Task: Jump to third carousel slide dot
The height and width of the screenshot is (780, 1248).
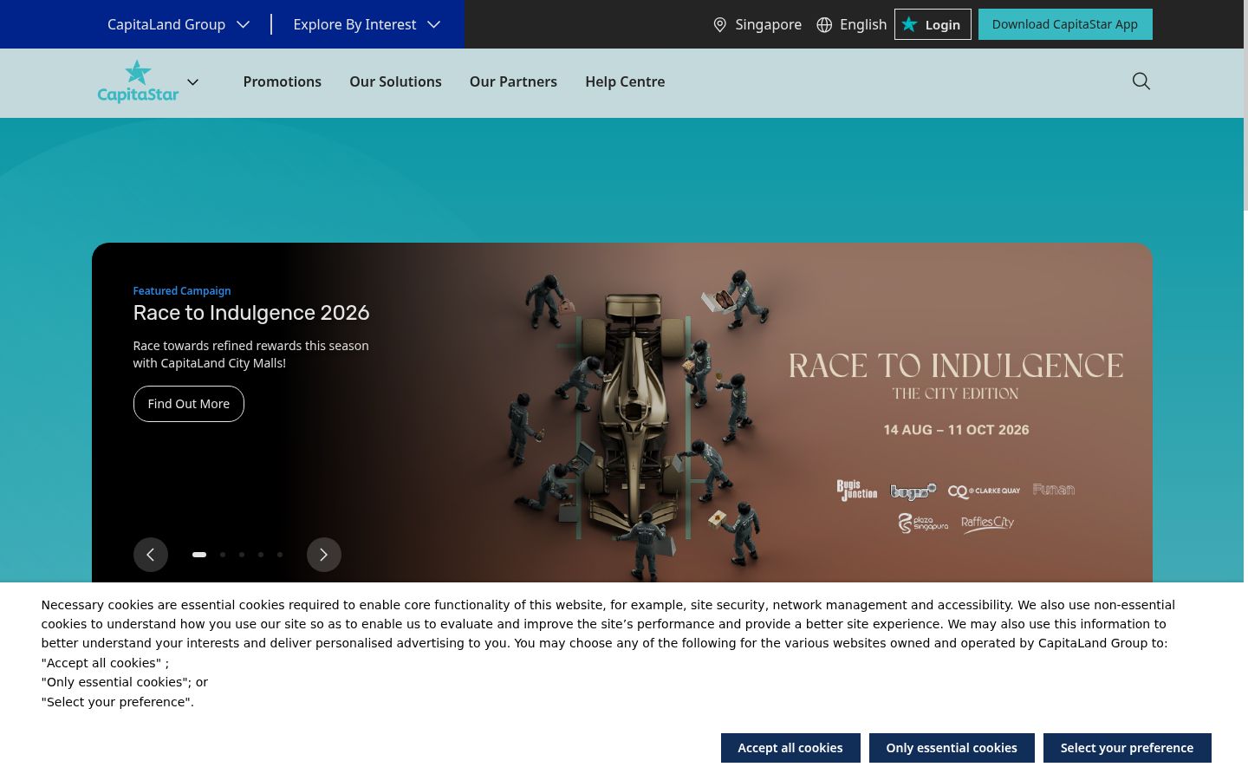Action: click(x=242, y=555)
